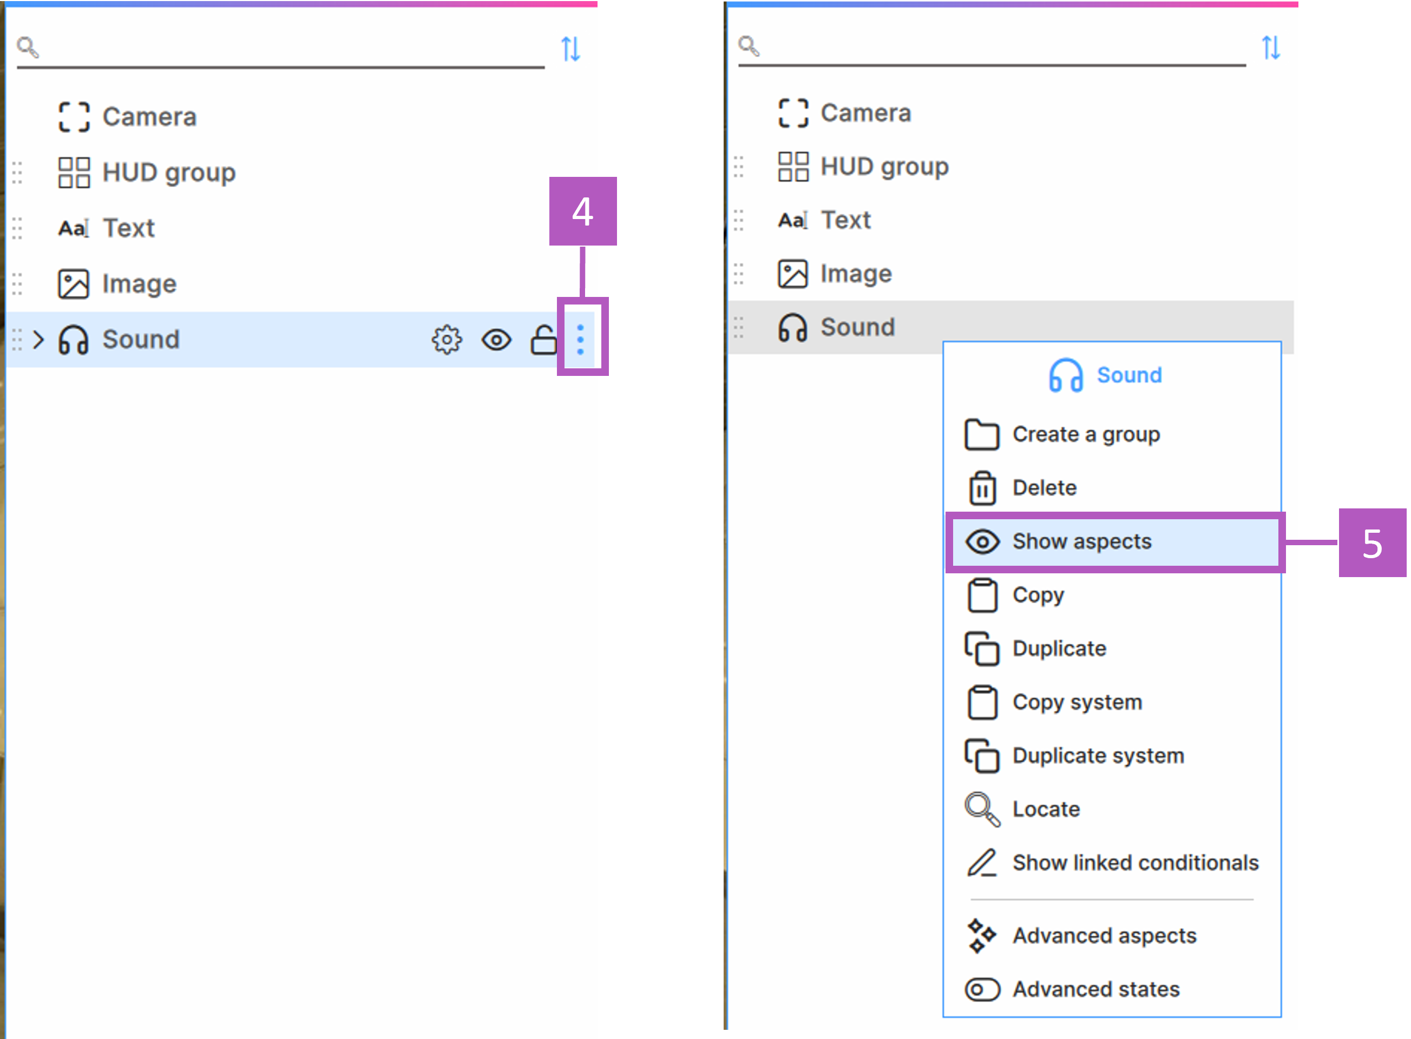Open Show linked conditionals
The height and width of the screenshot is (1039, 1411).
(1135, 863)
